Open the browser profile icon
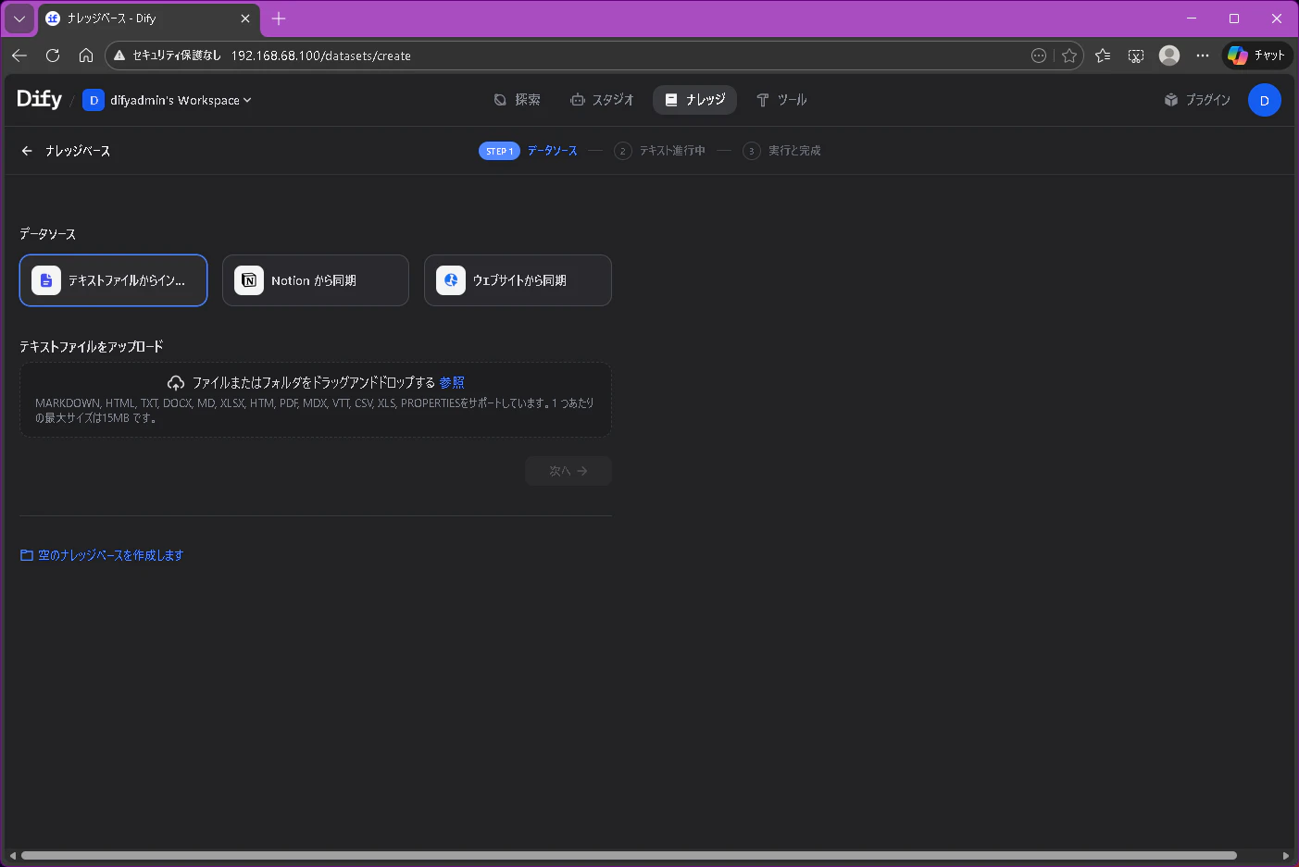The height and width of the screenshot is (867, 1299). (x=1169, y=56)
